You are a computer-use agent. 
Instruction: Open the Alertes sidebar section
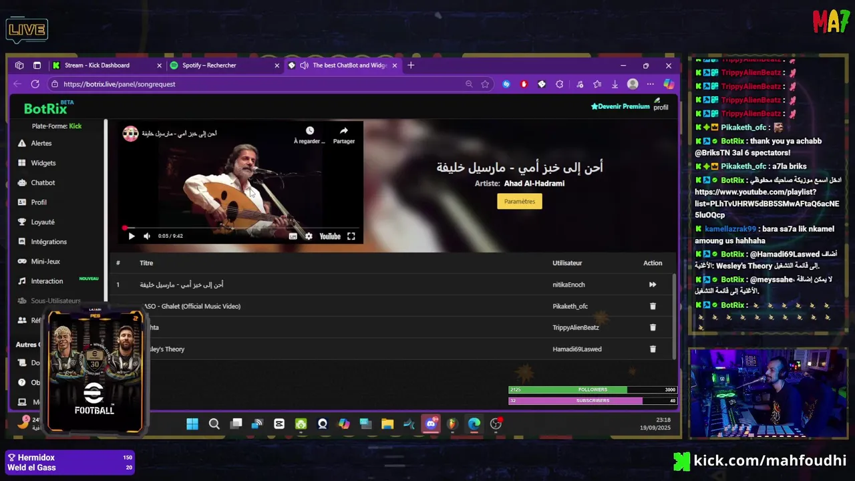(x=41, y=143)
